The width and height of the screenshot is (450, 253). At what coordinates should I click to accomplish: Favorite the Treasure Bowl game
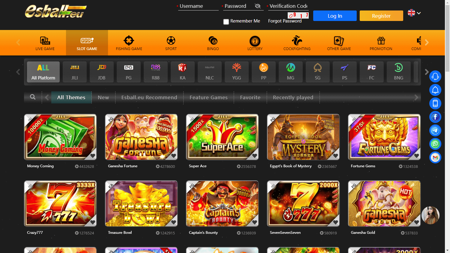[x=174, y=222]
